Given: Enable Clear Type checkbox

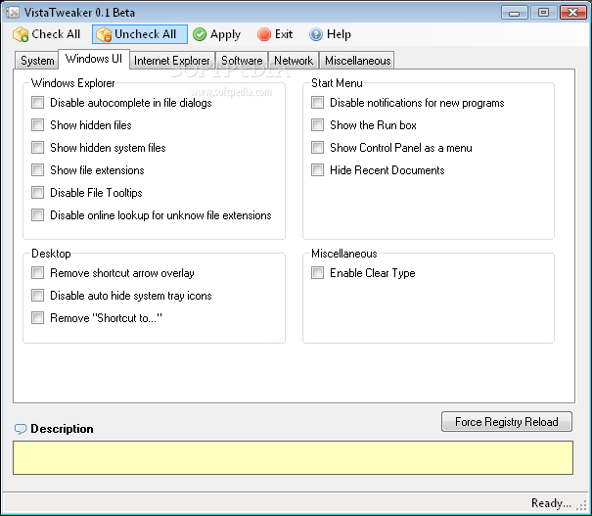Looking at the screenshot, I should (317, 273).
